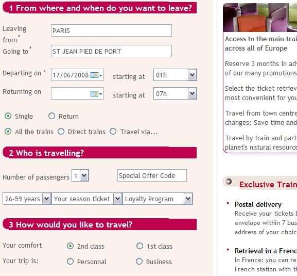Click the Postal delivery heading

click(258, 204)
